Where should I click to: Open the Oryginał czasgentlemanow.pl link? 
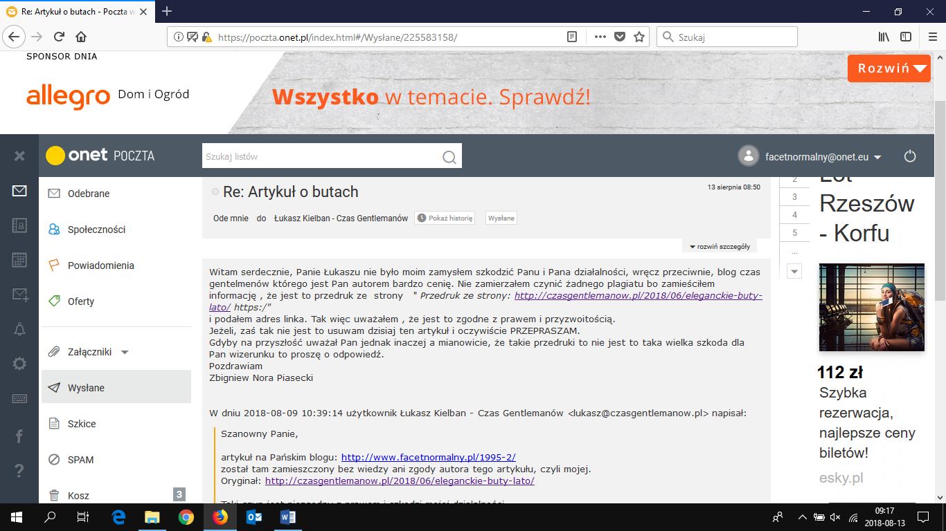(400, 481)
